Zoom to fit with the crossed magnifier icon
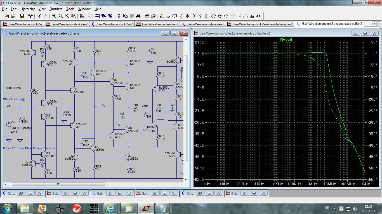 pos(74,16)
